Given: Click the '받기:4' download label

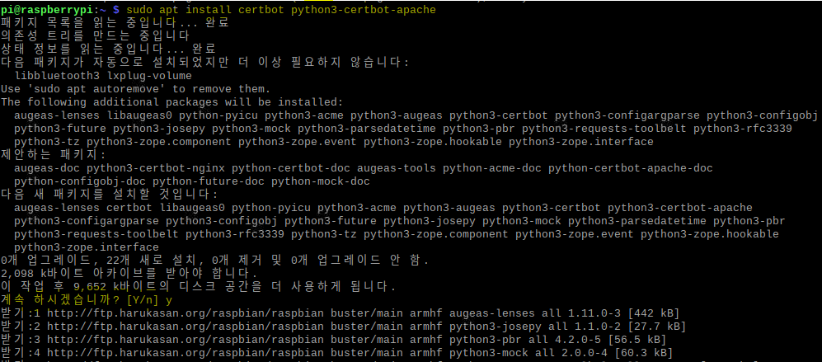Looking at the screenshot, I should click(x=21, y=353).
